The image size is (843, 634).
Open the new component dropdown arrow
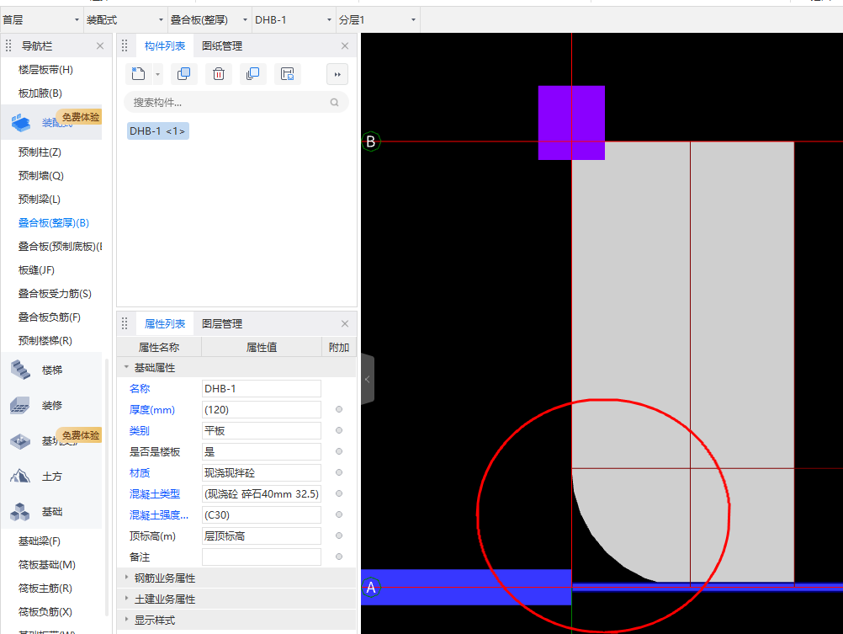point(157,74)
